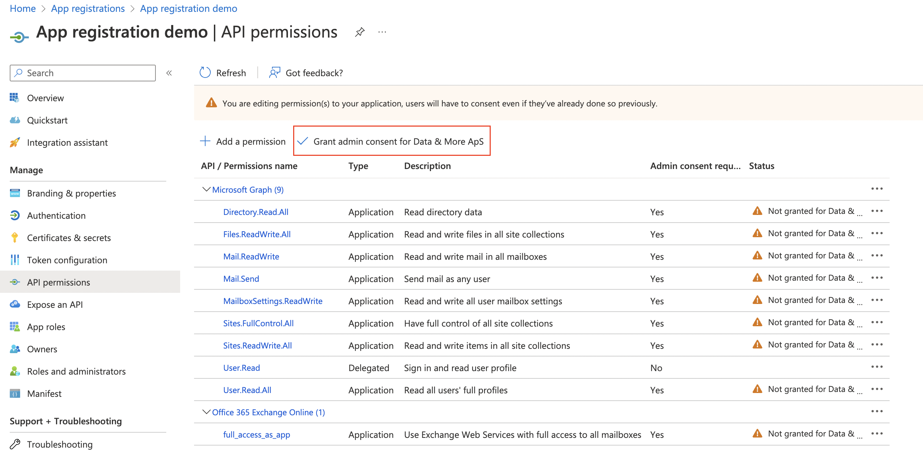Screen dimensions: 923x457
Task: Go to App registrations breadcrumb
Action: coord(88,8)
